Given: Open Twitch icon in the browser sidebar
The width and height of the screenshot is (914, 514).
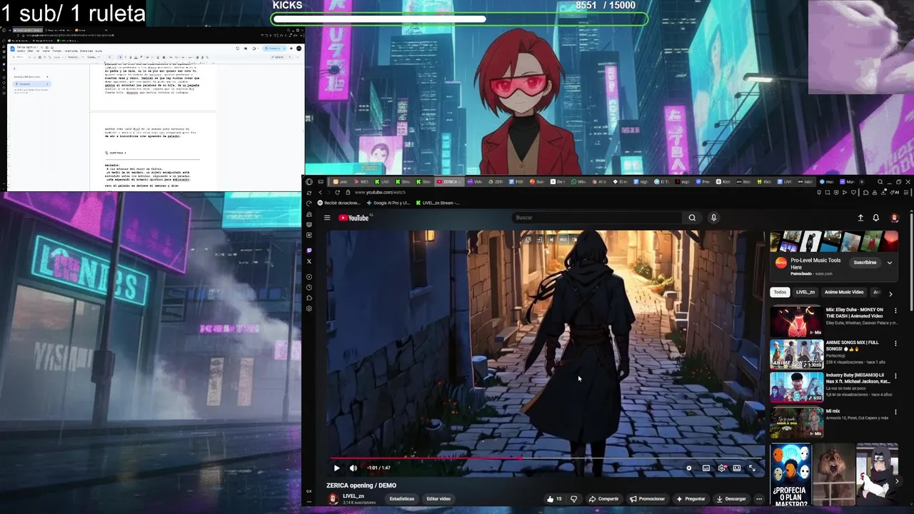Looking at the screenshot, I should tap(309, 251).
